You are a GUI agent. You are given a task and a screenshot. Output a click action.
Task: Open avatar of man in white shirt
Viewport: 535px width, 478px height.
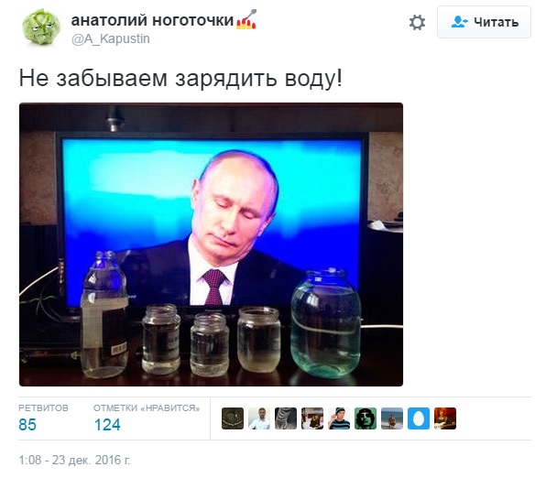click(259, 418)
